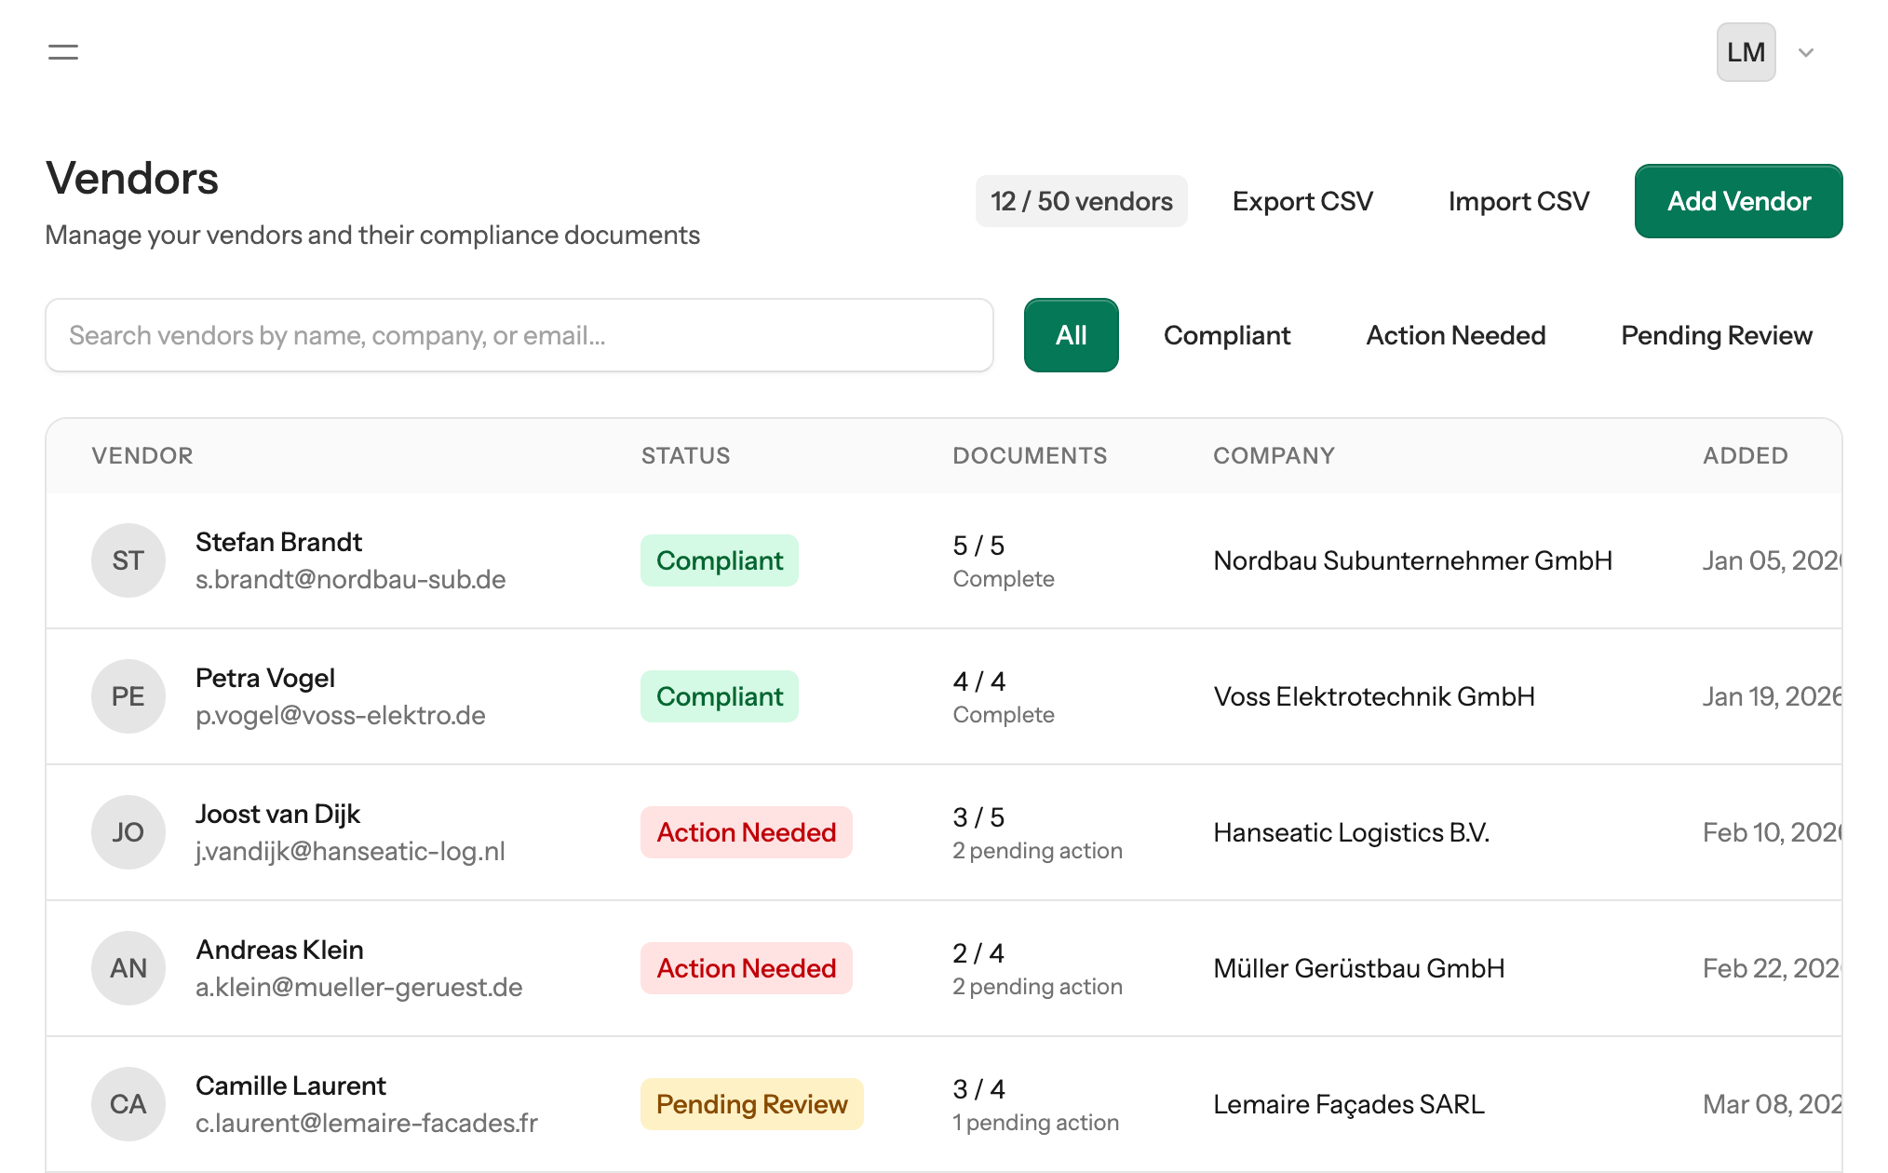1888x1173 pixels.
Task: Click the AN avatar for Andreas Klein
Action: [x=128, y=968]
